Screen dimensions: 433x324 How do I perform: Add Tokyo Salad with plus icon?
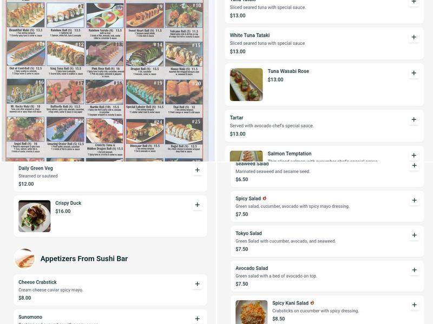pos(414,235)
